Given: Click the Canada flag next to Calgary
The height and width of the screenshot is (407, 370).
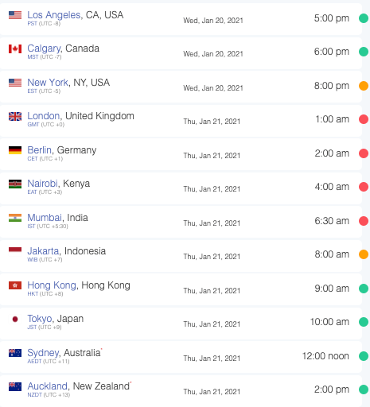Looking at the screenshot, I should [x=15, y=48].
